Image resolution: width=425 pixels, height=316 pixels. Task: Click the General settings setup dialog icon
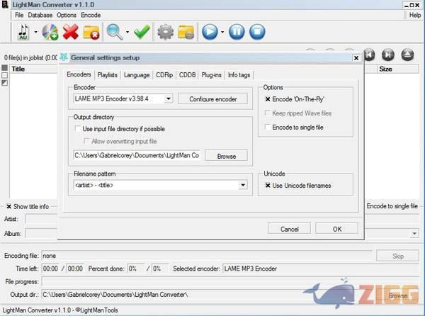(64, 57)
